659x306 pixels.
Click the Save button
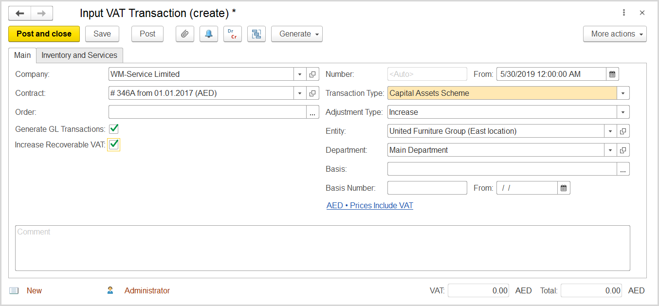tap(102, 34)
